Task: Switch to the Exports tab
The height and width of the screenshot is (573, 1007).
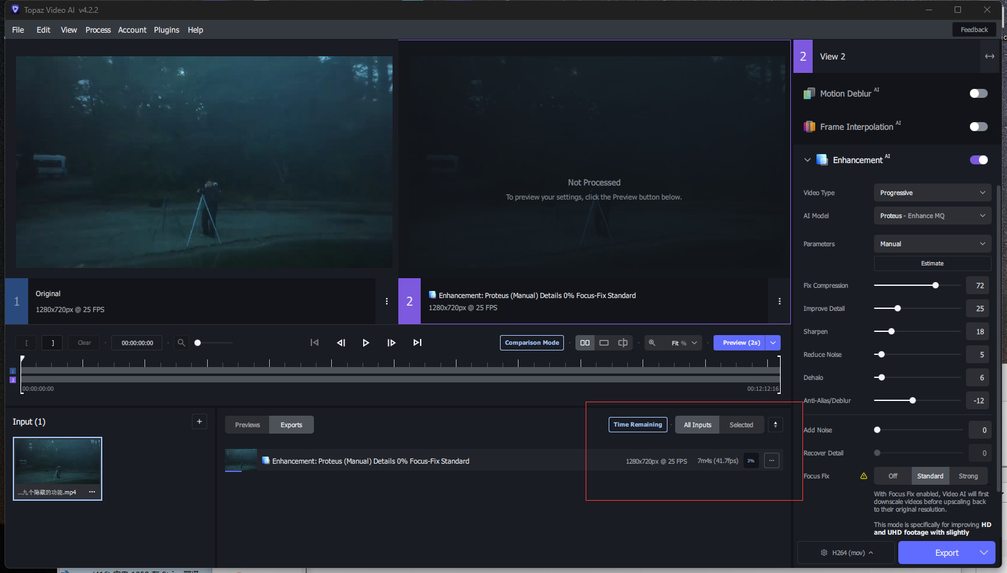Action: (292, 425)
